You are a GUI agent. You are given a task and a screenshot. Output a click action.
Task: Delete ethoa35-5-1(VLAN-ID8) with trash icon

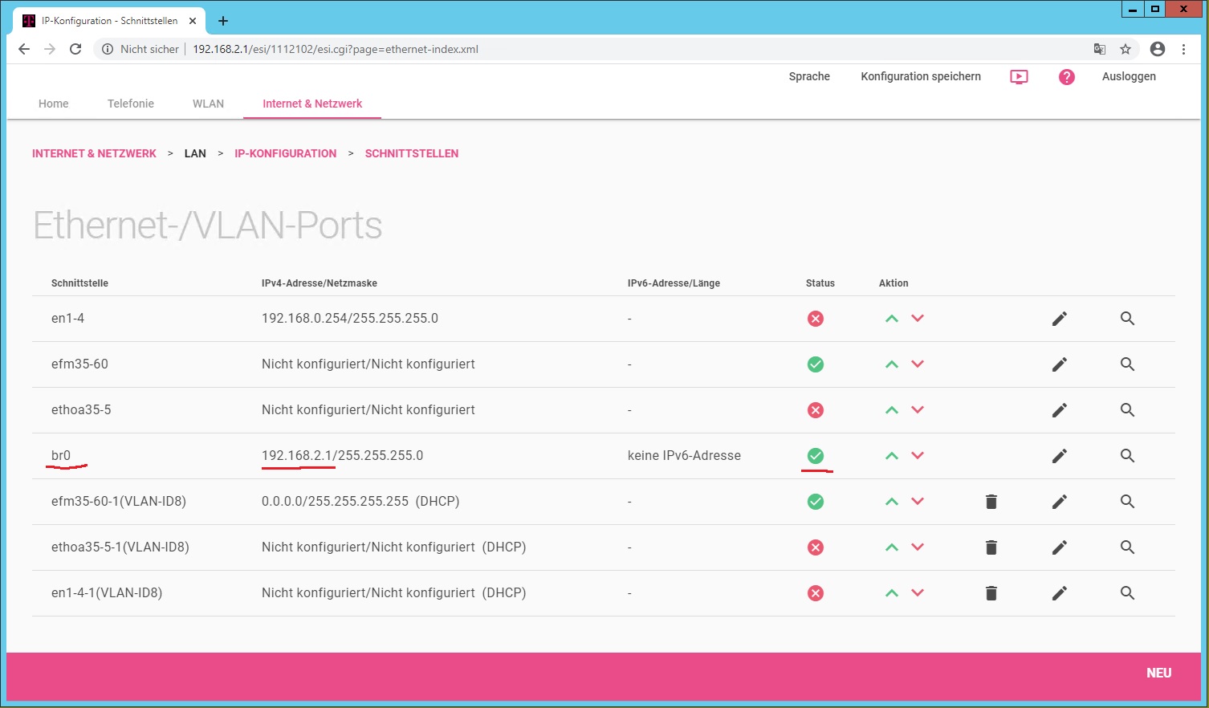tap(991, 547)
